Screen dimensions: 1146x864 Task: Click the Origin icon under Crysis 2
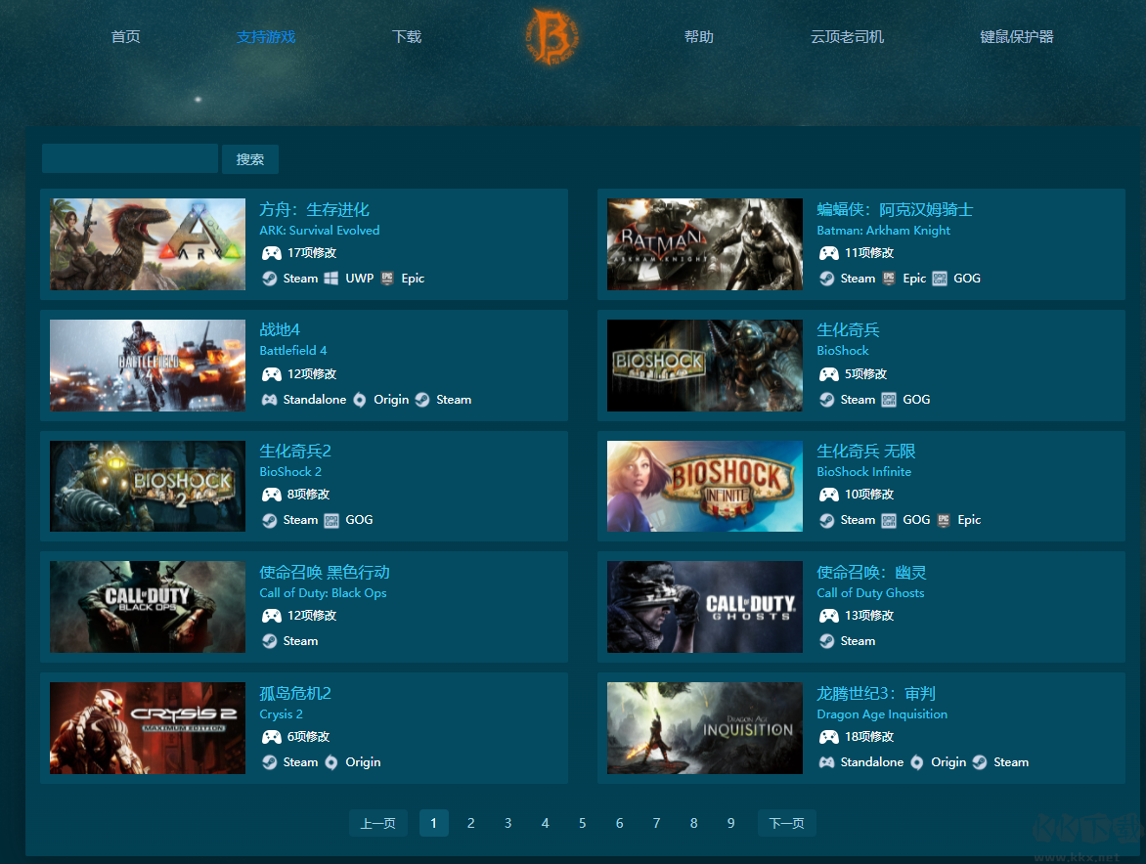point(331,762)
